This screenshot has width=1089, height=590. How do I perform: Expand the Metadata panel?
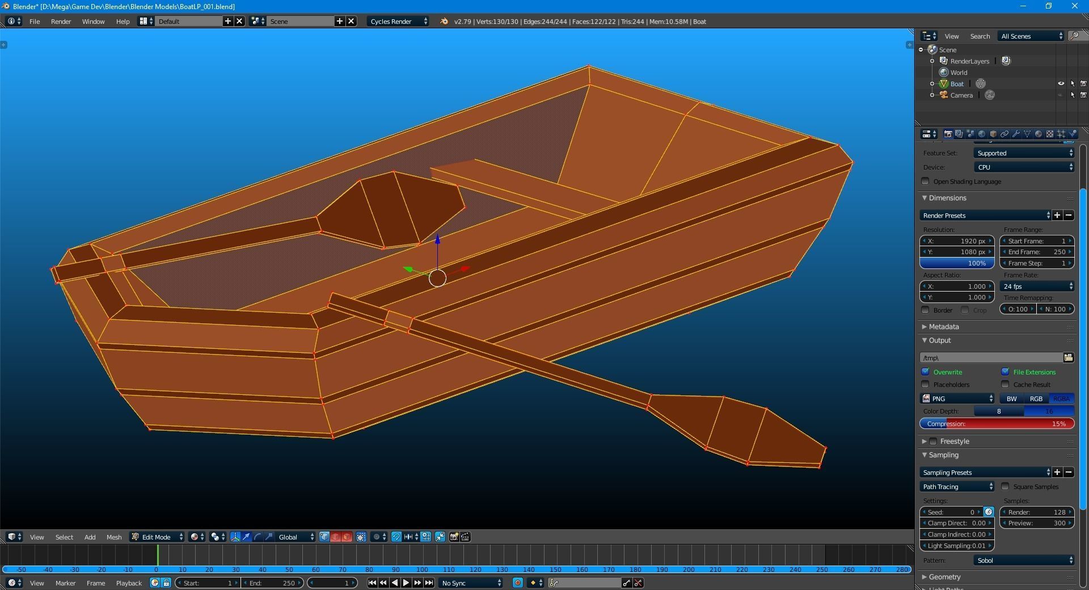(925, 327)
